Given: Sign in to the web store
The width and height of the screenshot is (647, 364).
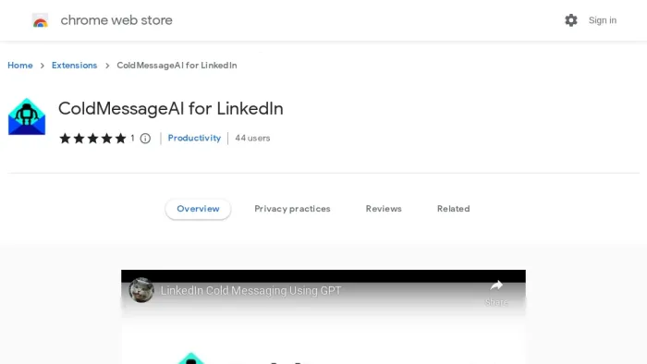Looking at the screenshot, I should click(x=603, y=20).
